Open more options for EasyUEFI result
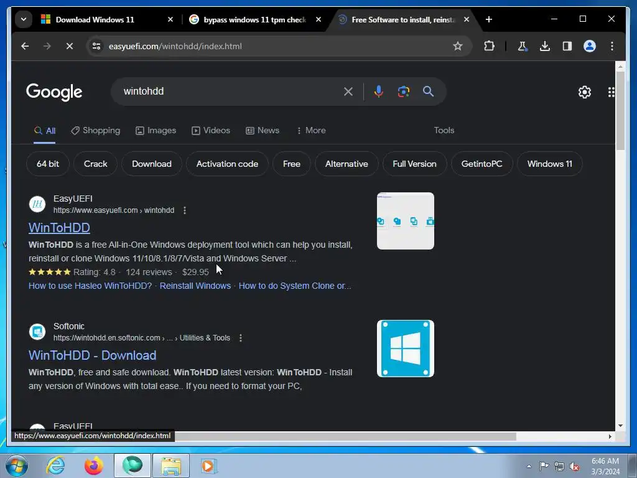 185,210
